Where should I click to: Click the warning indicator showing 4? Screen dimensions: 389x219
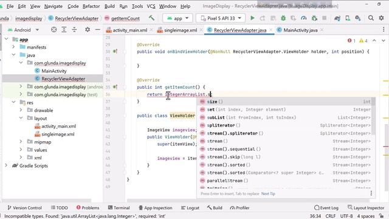point(363,41)
